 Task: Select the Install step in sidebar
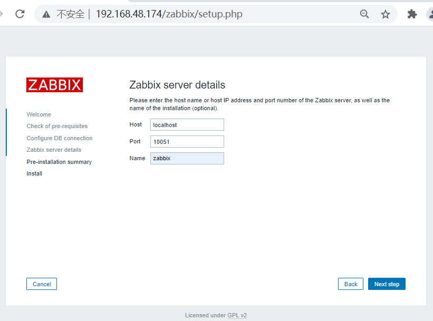(34, 173)
